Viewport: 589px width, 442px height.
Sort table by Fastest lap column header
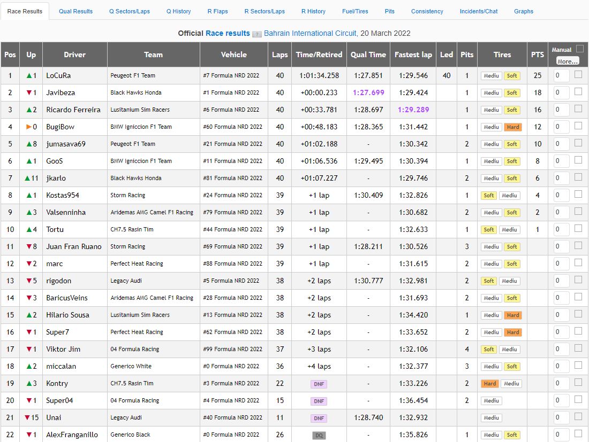[x=413, y=55]
